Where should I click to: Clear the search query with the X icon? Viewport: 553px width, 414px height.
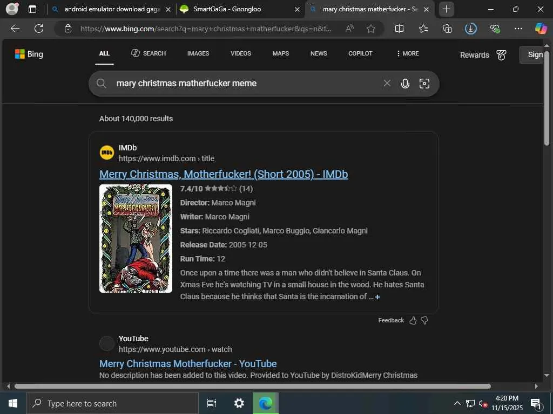point(387,83)
